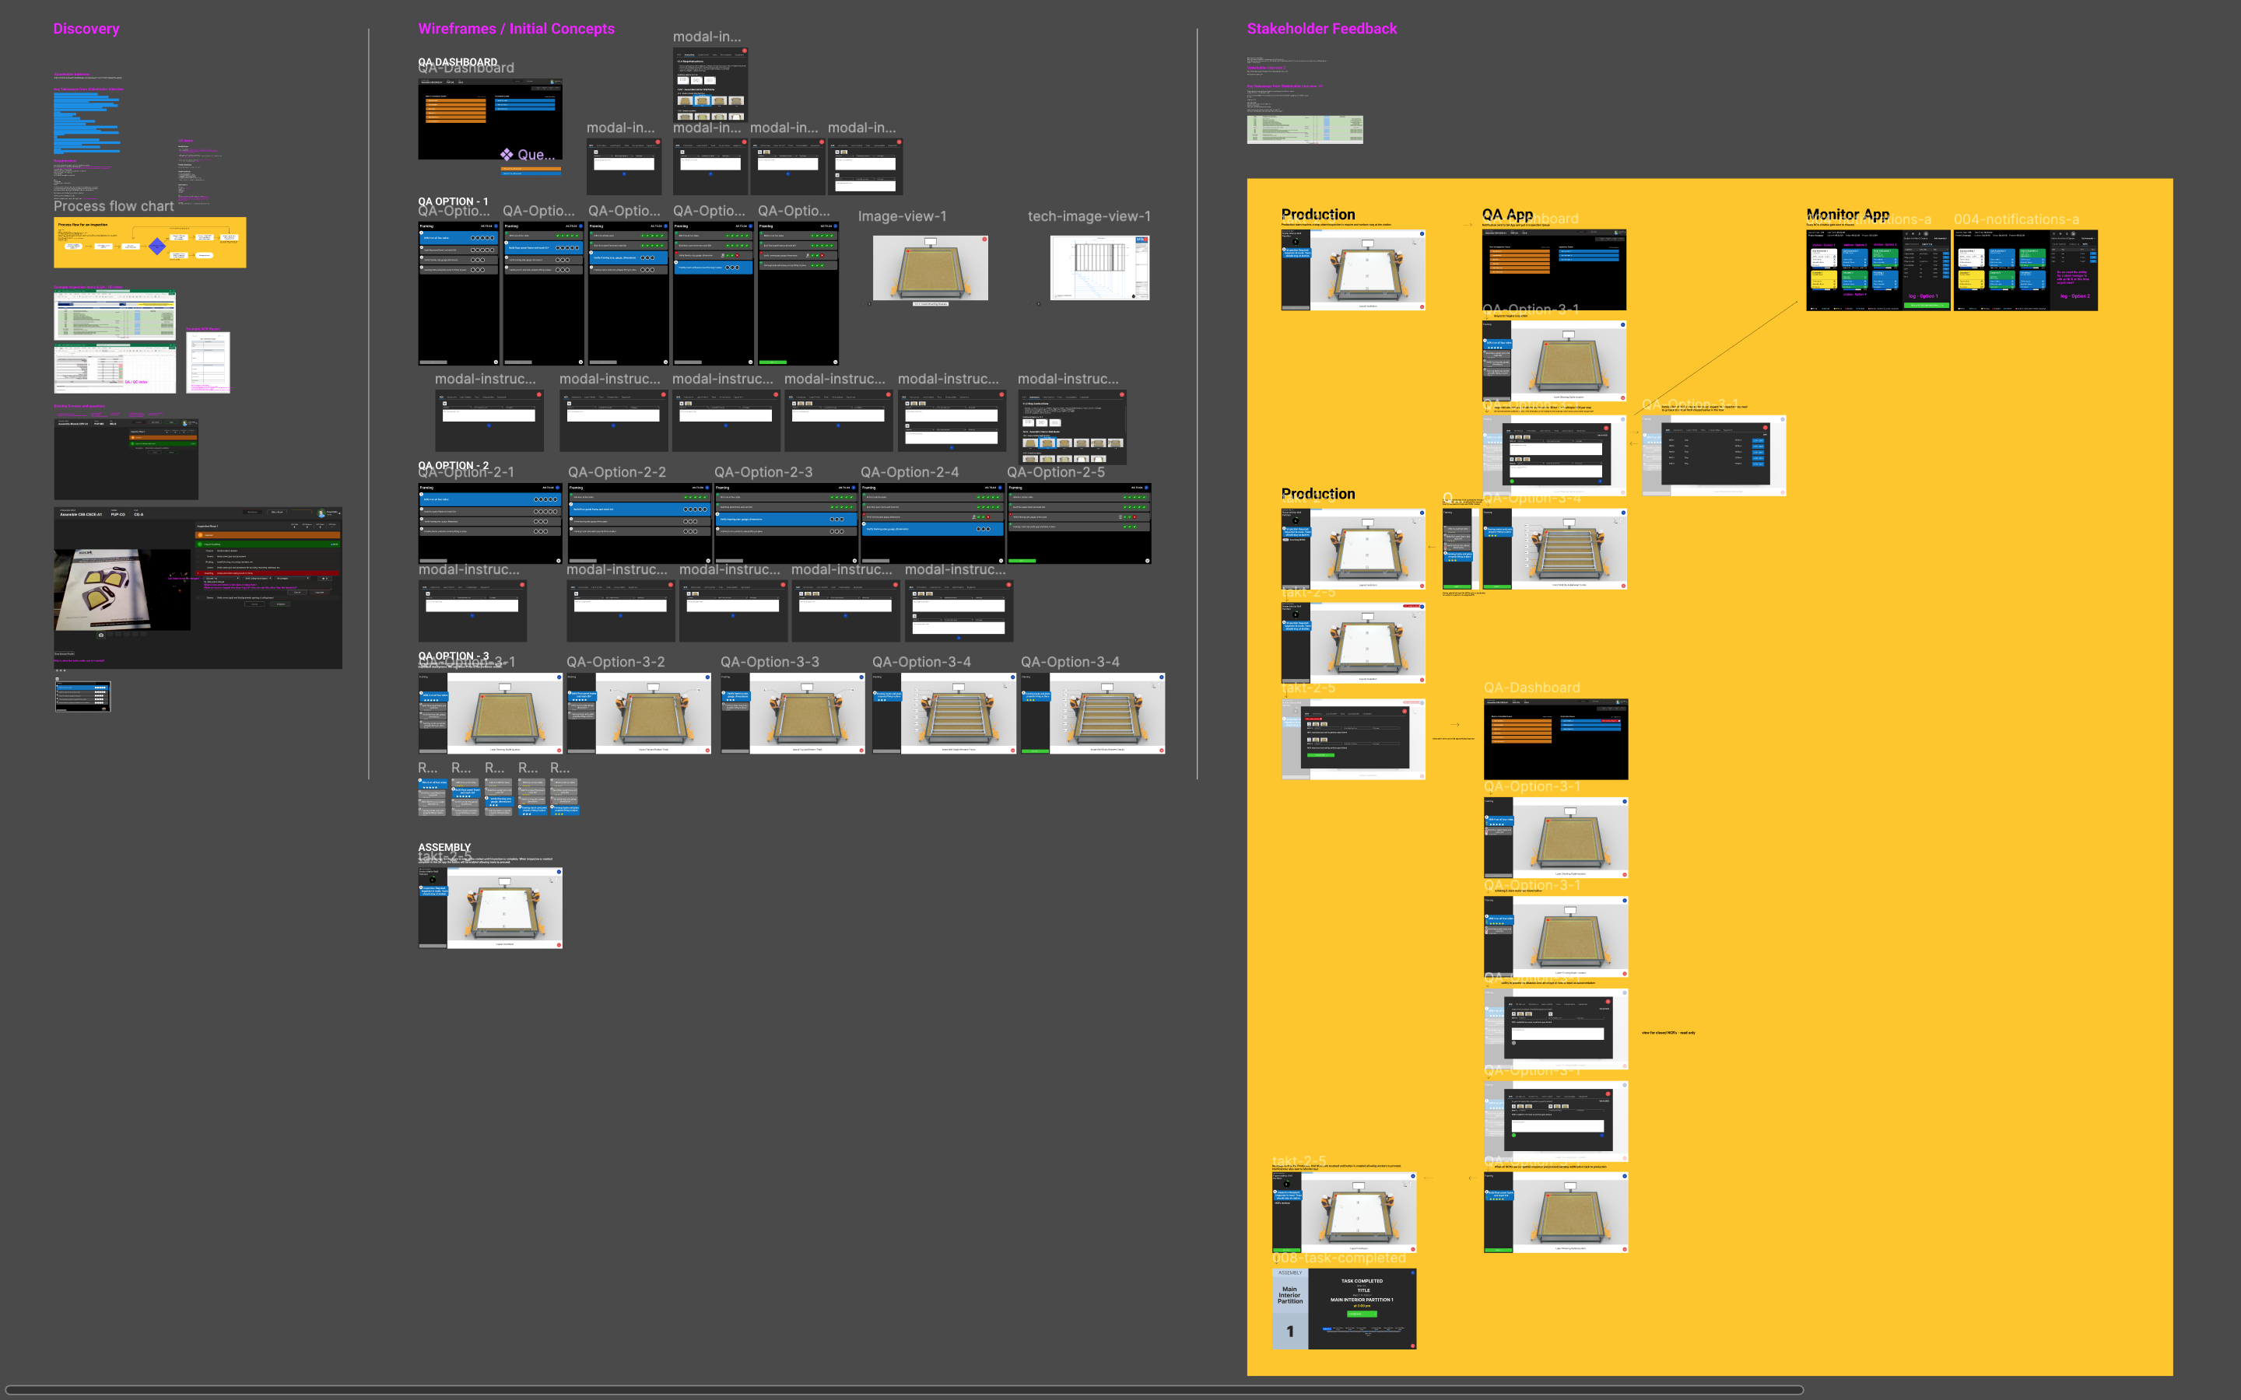The height and width of the screenshot is (1400, 2241).
Task: Click the Stakeholder Feedback section heading
Action: pos(1321,29)
